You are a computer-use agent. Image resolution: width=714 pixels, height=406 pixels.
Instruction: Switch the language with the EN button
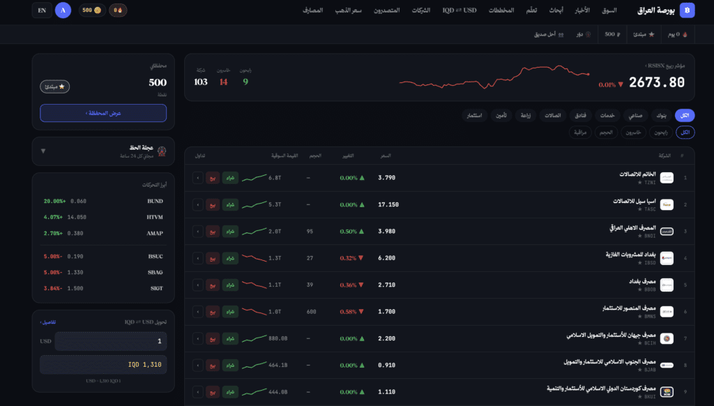pyautogui.click(x=42, y=10)
